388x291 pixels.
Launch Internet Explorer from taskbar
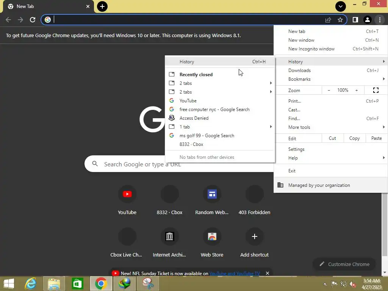[31, 283]
